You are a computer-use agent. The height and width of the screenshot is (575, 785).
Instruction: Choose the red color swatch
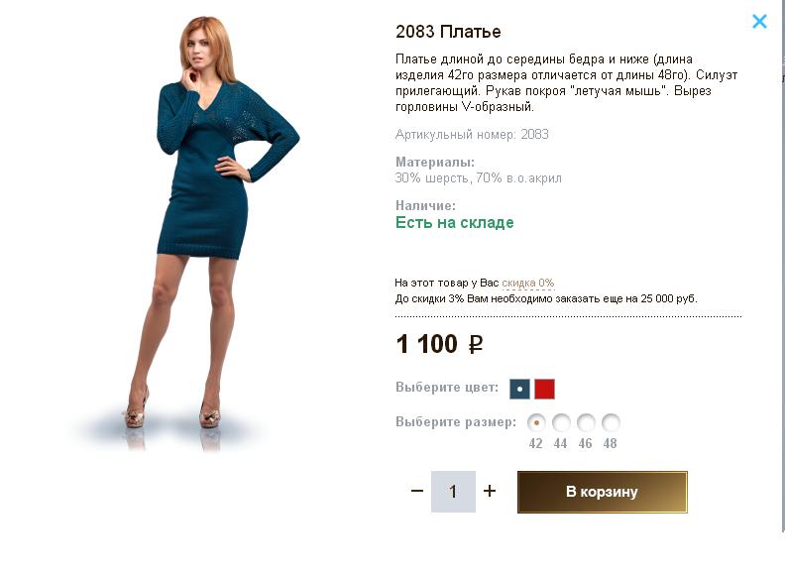click(x=544, y=389)
